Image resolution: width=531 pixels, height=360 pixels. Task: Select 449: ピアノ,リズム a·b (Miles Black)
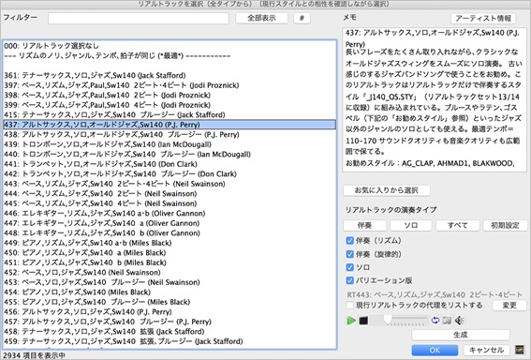170,243
